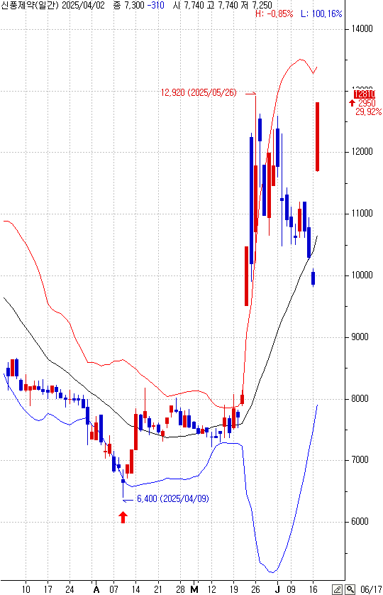Click the 신풍제약(일간) chart title
Image resolution: width=383 pixels, height=595 pixels.
point(30,5)
